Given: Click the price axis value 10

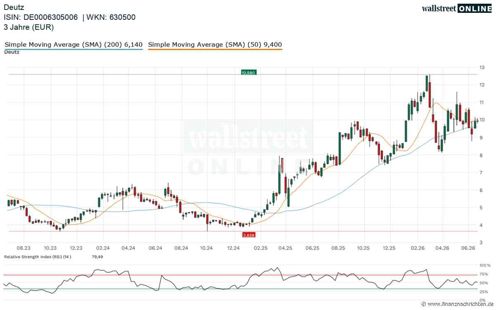Looking at the screenshot, I should point(482,120).
